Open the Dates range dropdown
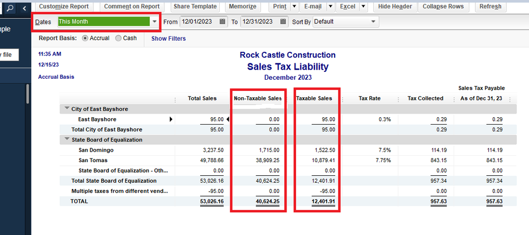This screenshot has height=235, width=529. click(x=154, y=22)
